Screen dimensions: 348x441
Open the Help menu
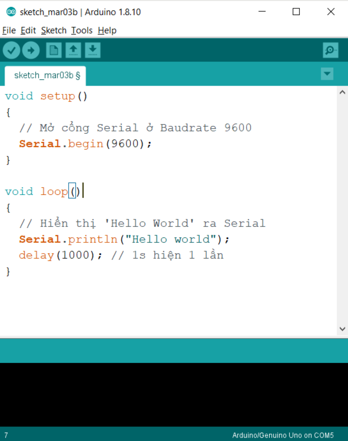tap(107, 30)
